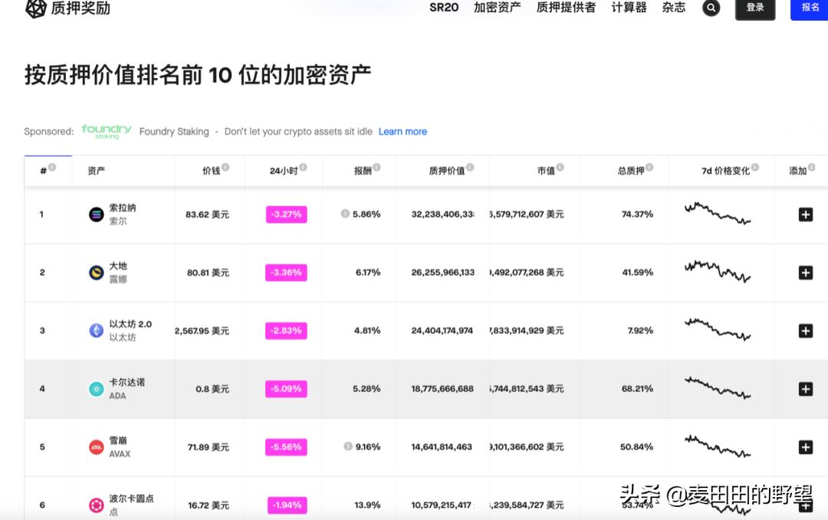Click the 雪崩 AVAX coin icon
Screen dimensions: 828x520
(x=96, y=447)
